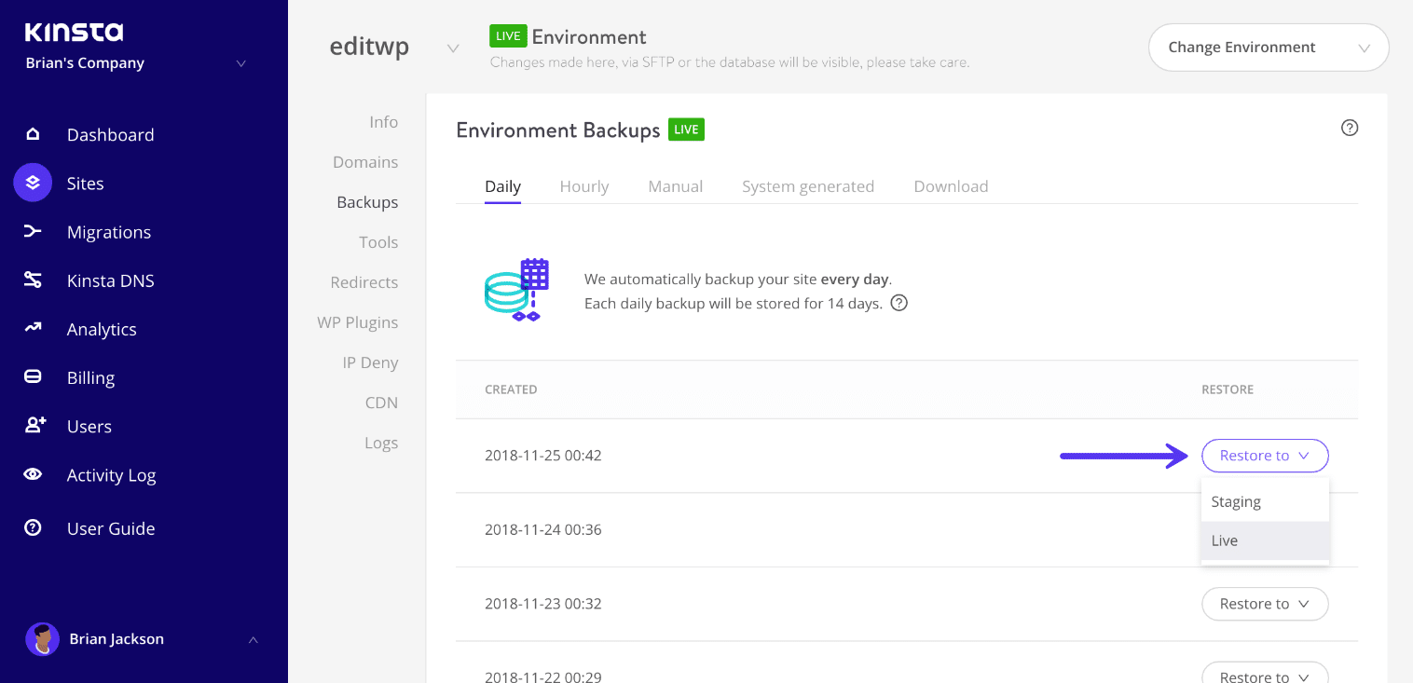Viewport: 1413px width, 683px height.
Task: Click the Activity Log eye icon
Action: 33,474
